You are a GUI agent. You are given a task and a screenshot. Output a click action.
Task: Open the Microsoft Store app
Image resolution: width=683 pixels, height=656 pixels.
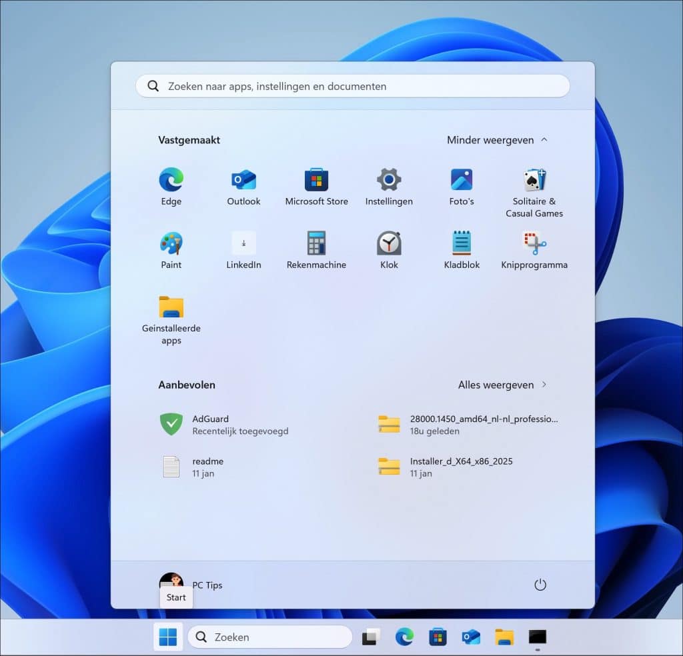[316, 185]
